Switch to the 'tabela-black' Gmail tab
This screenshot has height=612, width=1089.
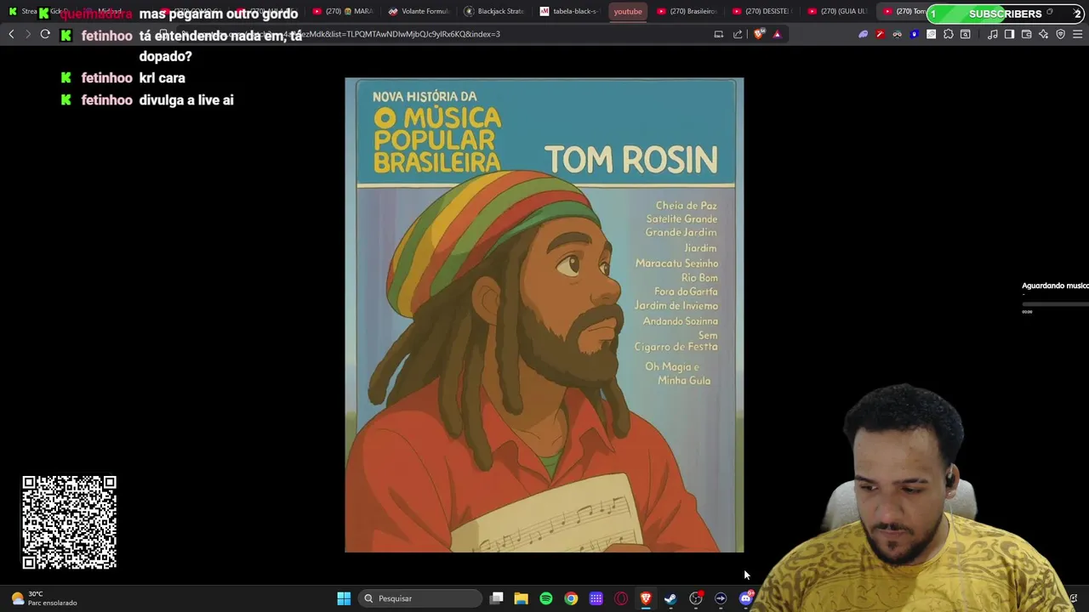tap(569, 11)
